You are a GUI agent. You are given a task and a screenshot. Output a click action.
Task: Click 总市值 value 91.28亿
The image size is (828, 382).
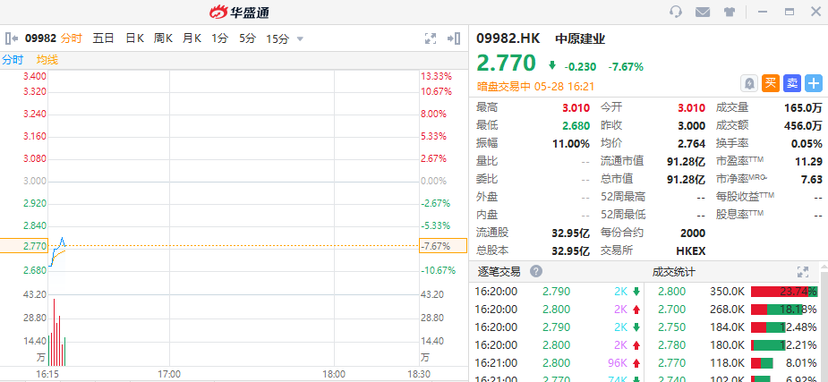coord(686,180)
